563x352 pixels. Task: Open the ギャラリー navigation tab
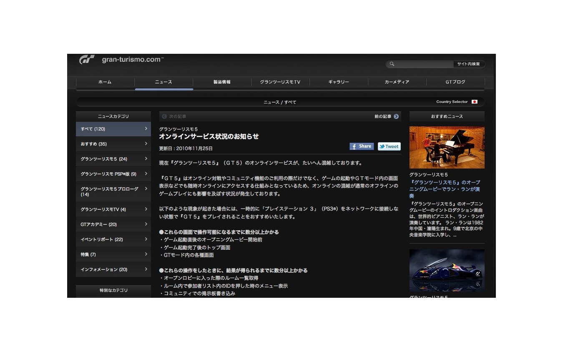tap(339, 82)
